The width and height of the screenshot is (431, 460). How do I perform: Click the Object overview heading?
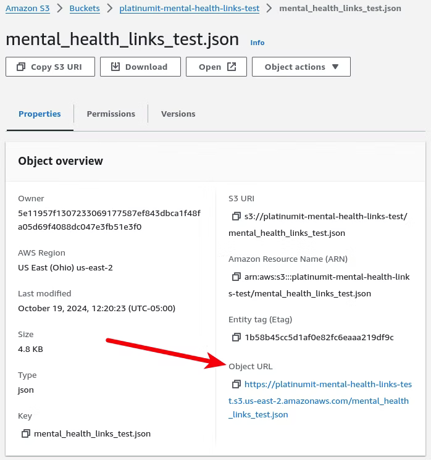coord(61,161)
